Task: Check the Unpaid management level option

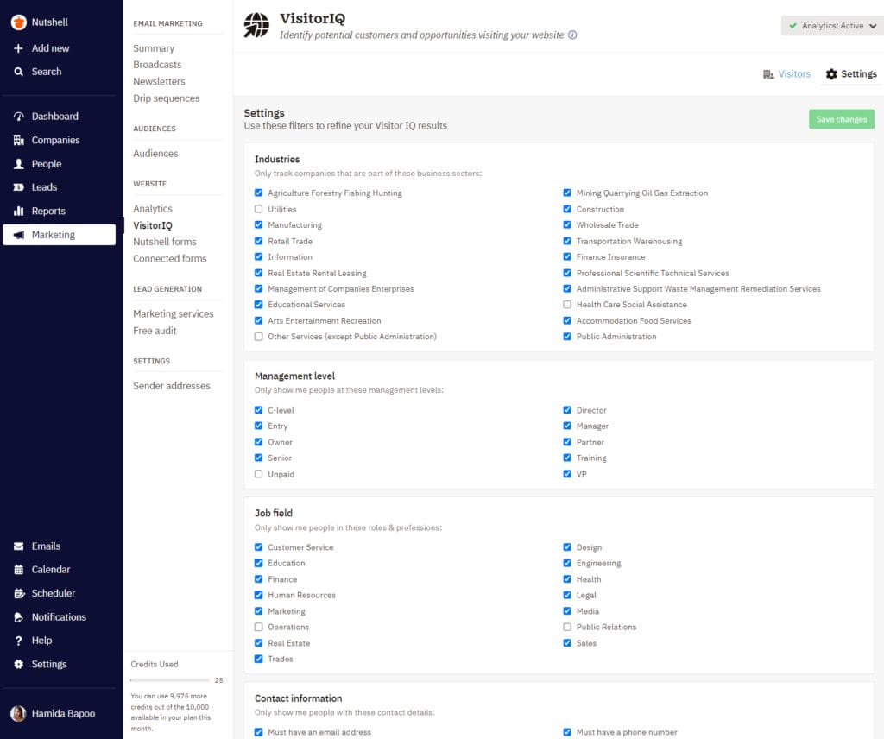Action: point(258,474)
